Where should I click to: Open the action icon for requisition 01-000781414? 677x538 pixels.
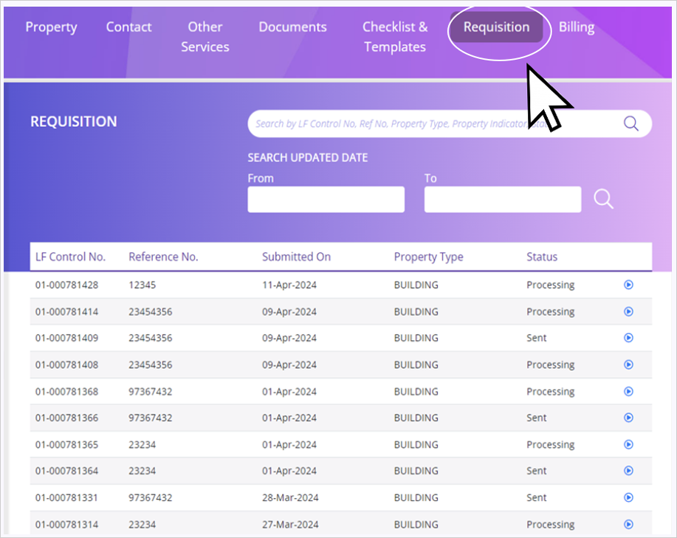(628, 311)
